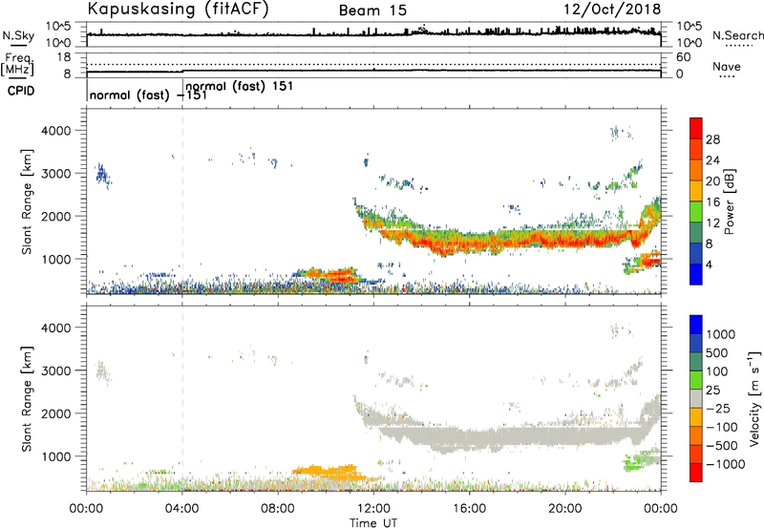Image resolution: width=764 pixels, height=529 pixels.
Task: Click the '4' power colorbar label
Action: click(709, 264)
